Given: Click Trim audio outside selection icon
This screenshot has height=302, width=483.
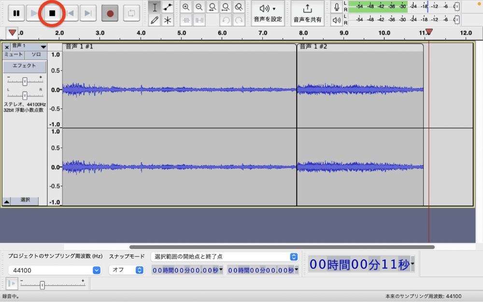Looking at the screenshot, I should [x=186, y=20].
